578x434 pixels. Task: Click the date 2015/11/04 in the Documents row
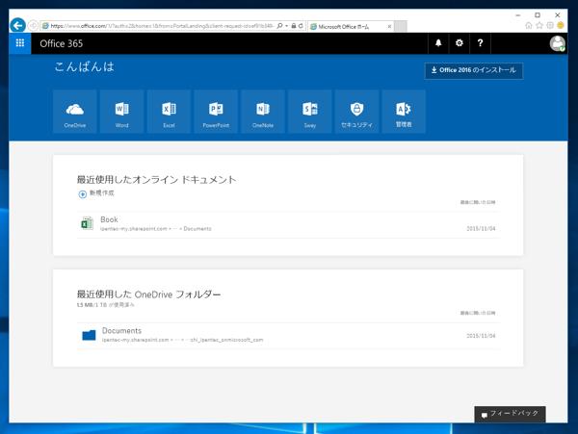[x=481, y=336]
